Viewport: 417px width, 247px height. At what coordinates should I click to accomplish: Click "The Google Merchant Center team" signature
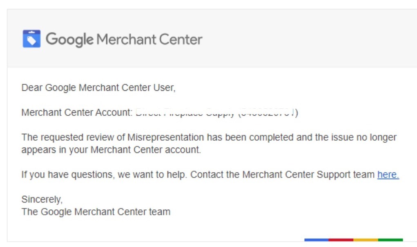click(96, 212)
